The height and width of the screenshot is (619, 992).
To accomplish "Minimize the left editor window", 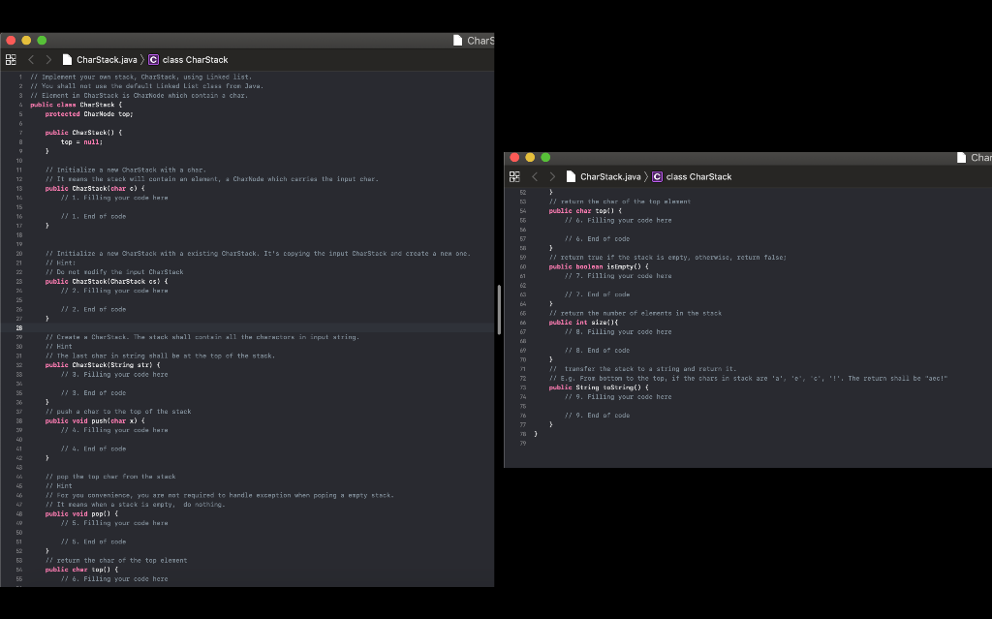I will 26,41.
